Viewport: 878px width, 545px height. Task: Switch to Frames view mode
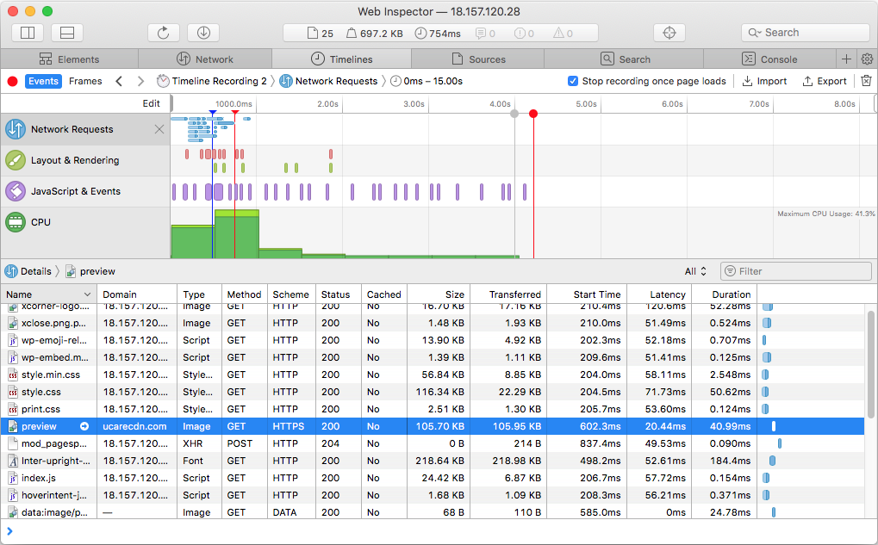tap(85, 81)
